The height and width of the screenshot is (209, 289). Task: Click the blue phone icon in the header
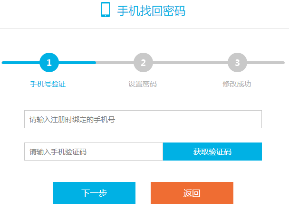pyautogui.click(x=106, y=10)
